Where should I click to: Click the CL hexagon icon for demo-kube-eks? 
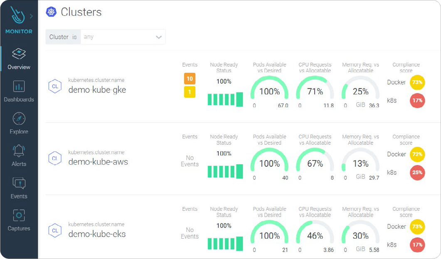54,230
